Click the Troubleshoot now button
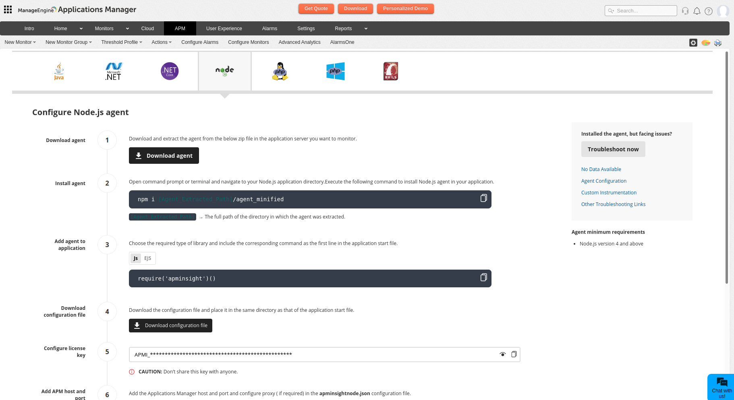The width and height of the screenshot is (734, 400). point(613,149)
